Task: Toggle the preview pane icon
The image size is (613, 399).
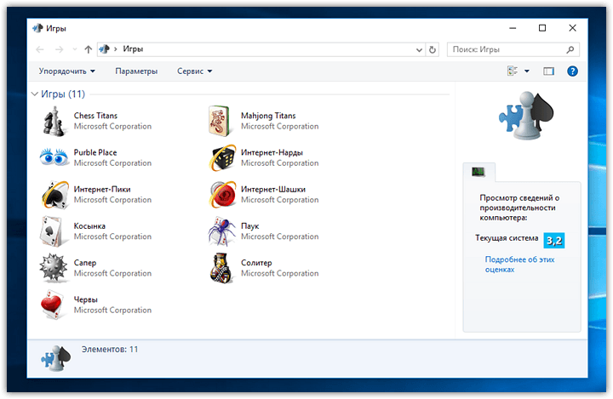Action: point(548,71)
